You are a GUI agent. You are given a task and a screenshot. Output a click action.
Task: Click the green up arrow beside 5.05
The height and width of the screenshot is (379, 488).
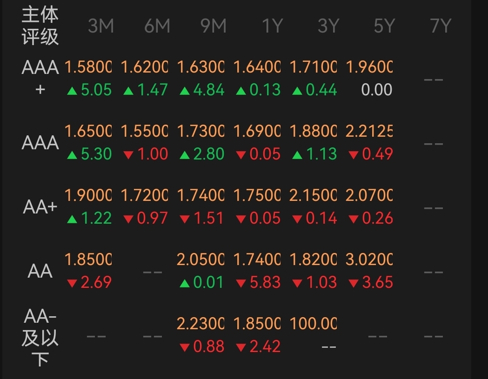click(72, 91)
